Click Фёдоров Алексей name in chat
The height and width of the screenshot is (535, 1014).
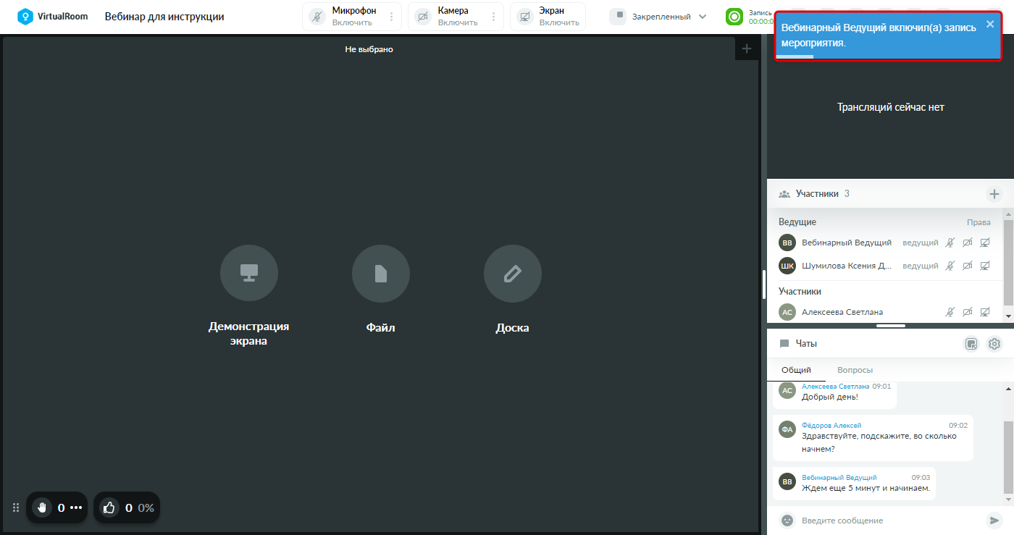(x=831, y=426)
